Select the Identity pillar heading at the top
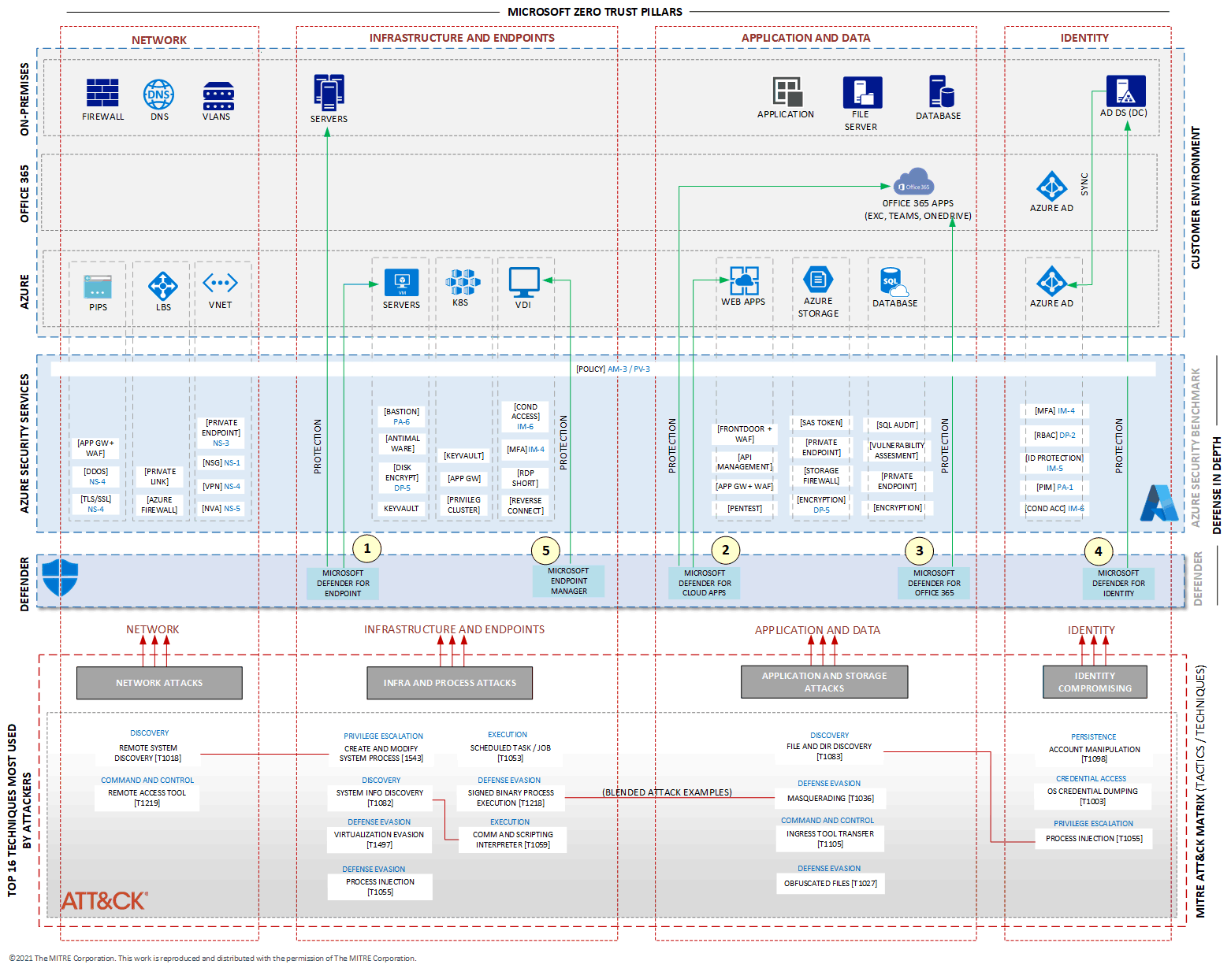 [1084, 38]
